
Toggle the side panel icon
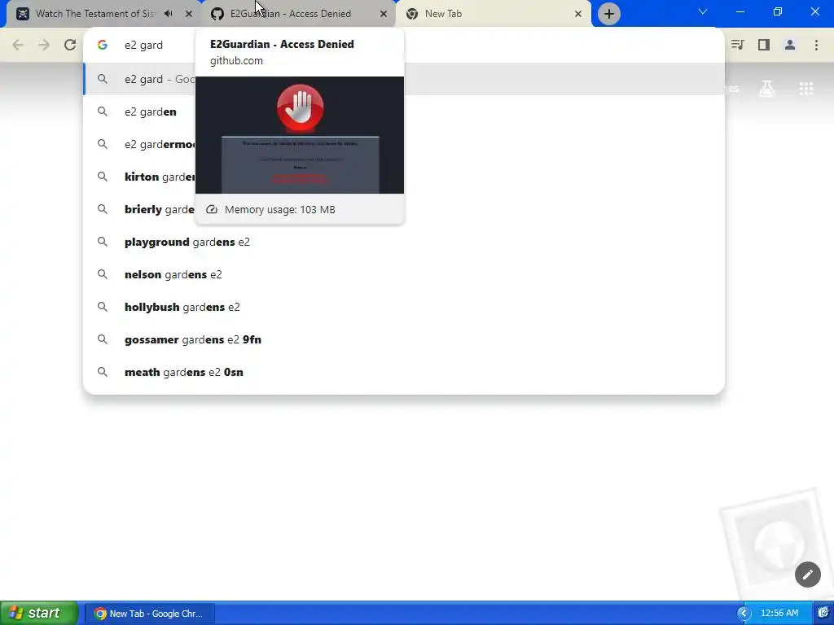tap(764, 46)
